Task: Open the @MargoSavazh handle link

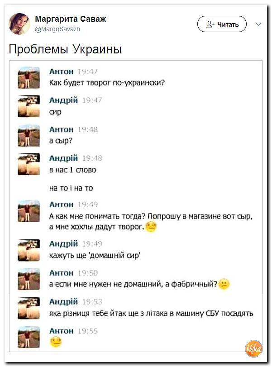Action: 57,29
